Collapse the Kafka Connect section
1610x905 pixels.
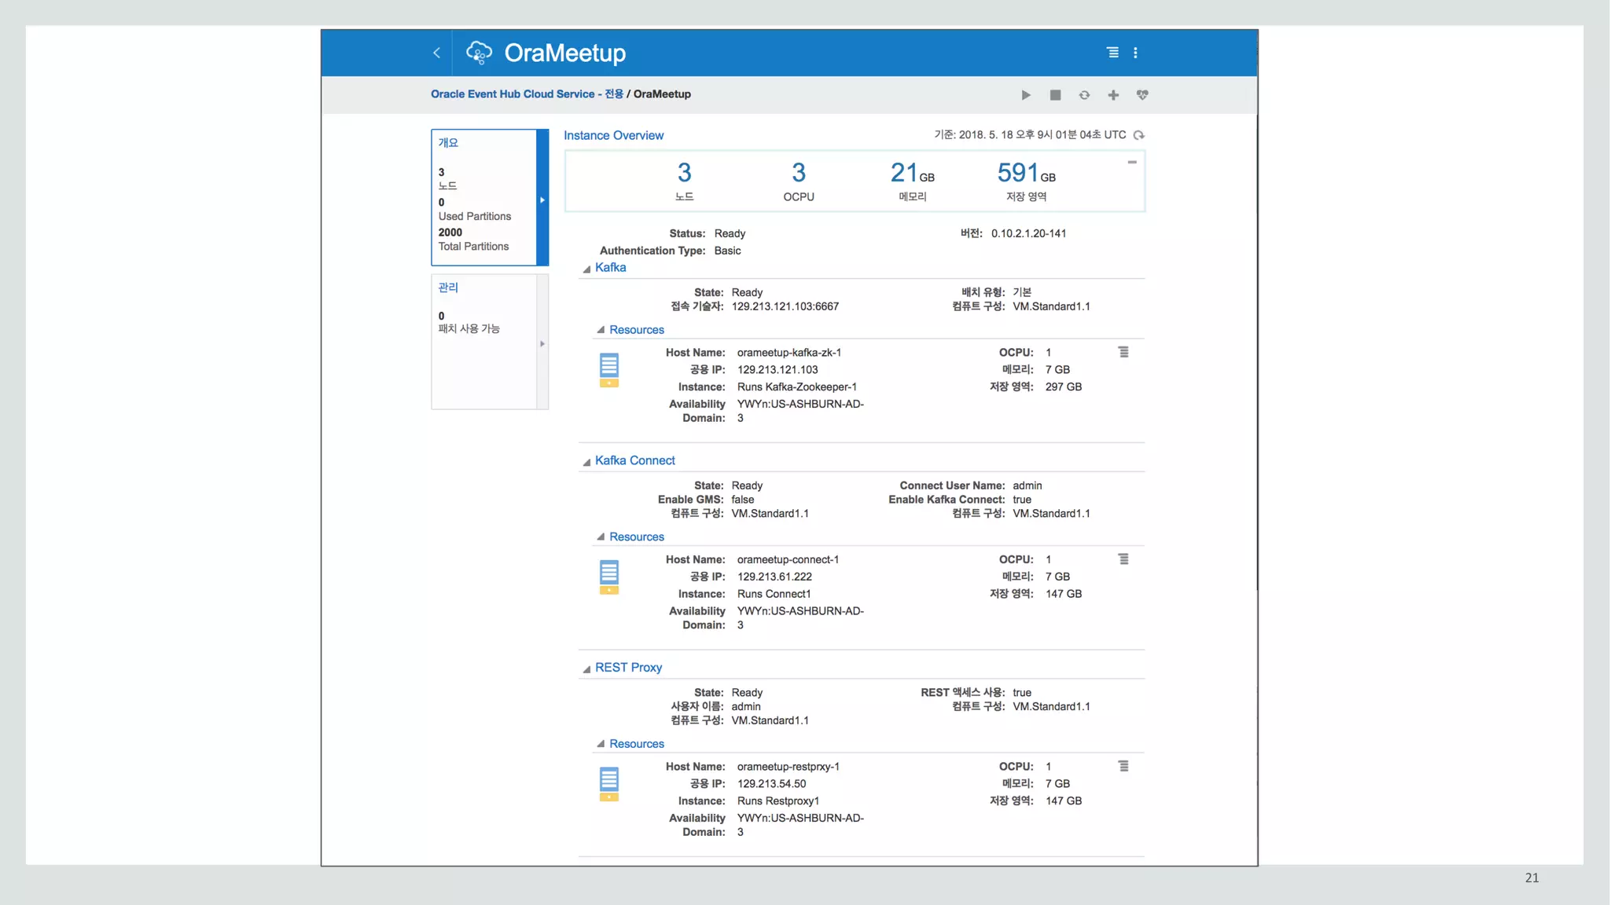(586, 462)
